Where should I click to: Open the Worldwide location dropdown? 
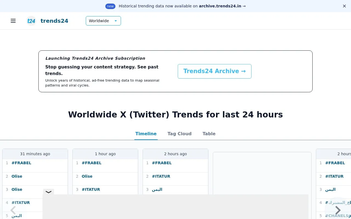click(103, 21)
